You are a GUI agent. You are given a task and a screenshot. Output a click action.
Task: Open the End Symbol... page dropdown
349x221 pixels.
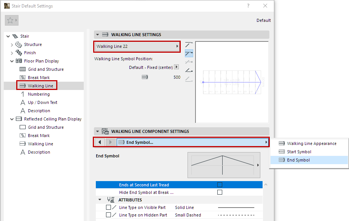pos(192,142)
